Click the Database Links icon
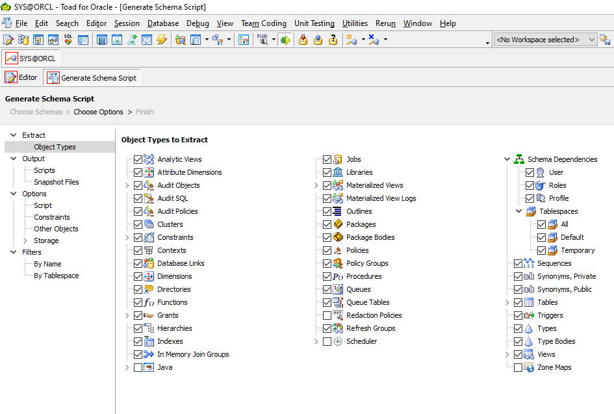614x414 pixels. (149, 263)
